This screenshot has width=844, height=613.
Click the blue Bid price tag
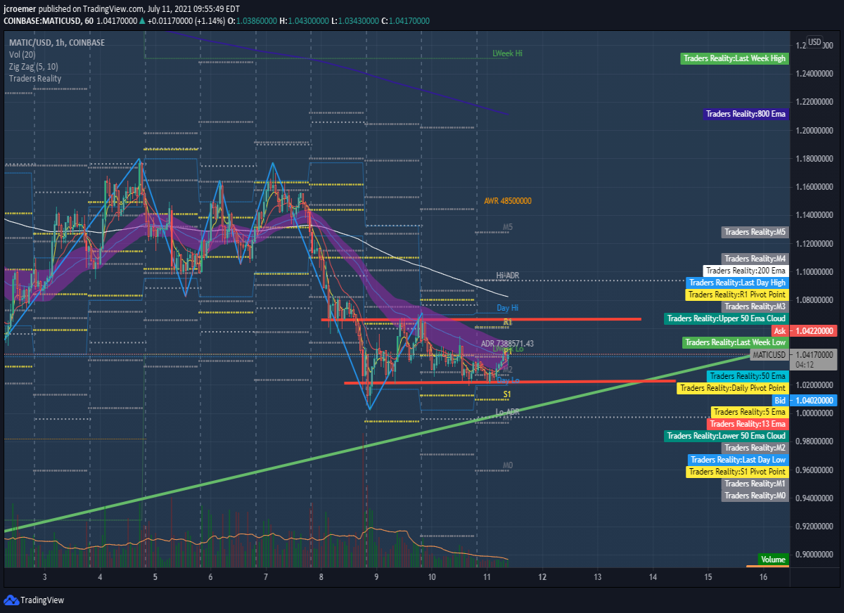[805, 400]
